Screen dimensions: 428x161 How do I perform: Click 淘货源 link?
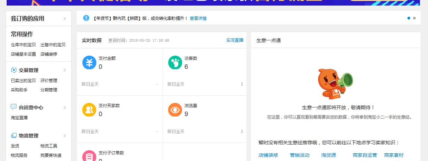tap(329, 155)
